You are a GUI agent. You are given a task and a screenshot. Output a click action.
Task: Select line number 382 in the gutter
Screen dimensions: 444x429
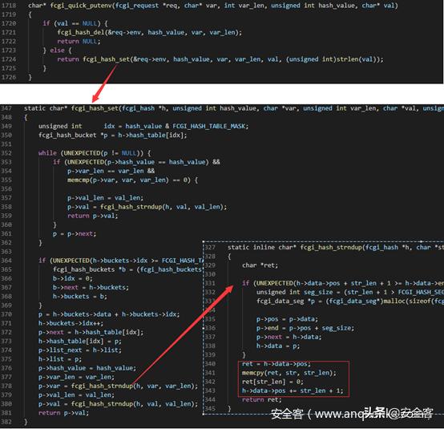pos(6,423)
